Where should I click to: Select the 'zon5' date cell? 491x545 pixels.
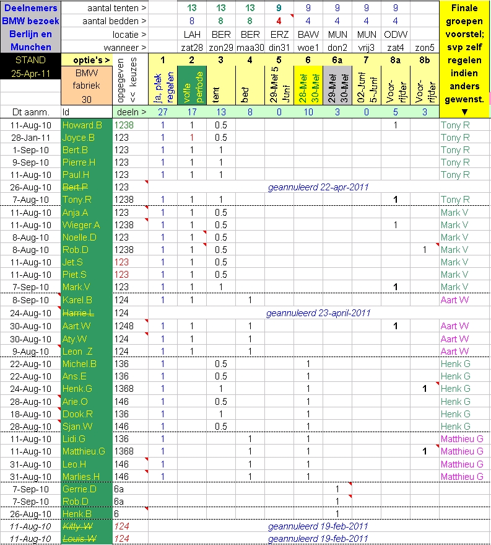pyautogui.click(x=424, y=47)
